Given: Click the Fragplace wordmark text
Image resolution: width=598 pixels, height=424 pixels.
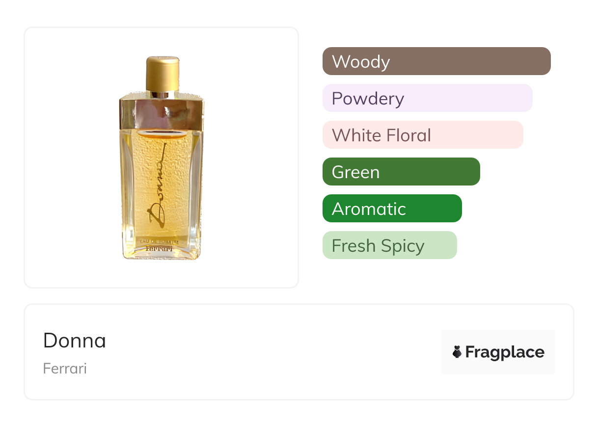Looking at the screenshot, I should [505, 352].
